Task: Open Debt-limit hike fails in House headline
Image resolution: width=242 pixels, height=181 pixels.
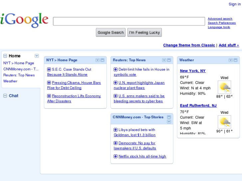Action: click(141, 72)
